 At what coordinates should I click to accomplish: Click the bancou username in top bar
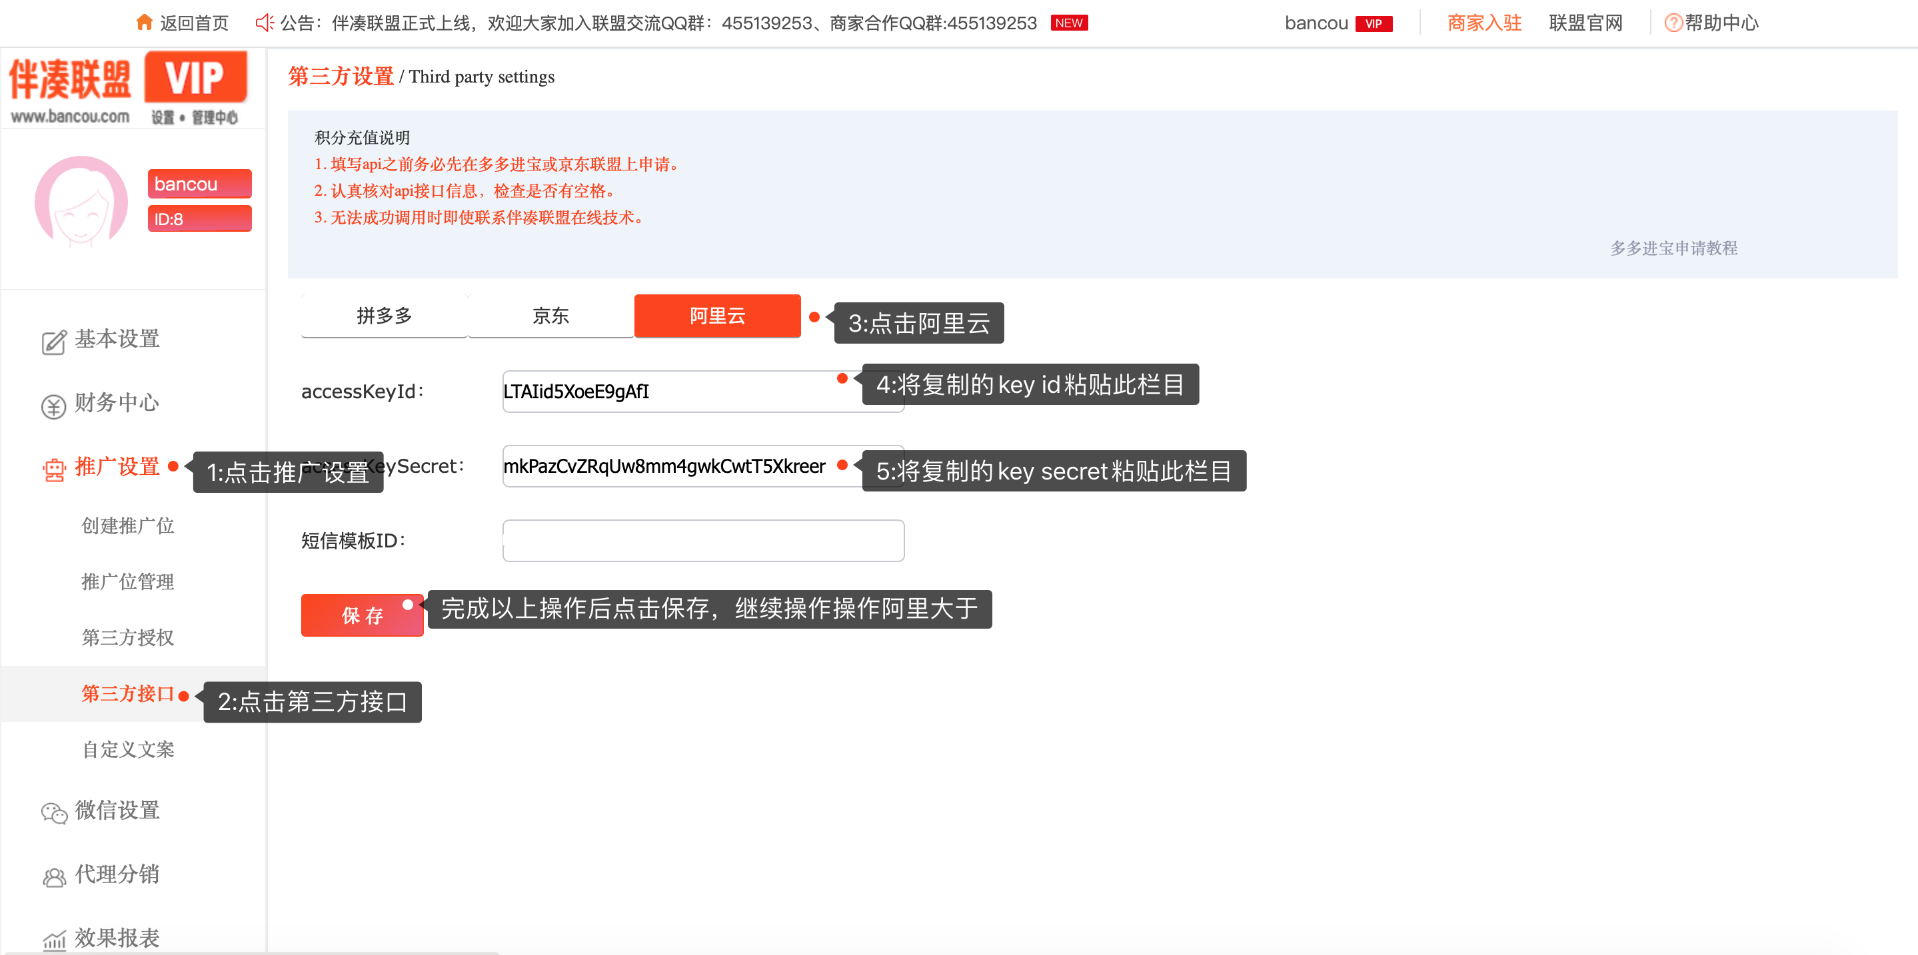[x=1316, y=23]
